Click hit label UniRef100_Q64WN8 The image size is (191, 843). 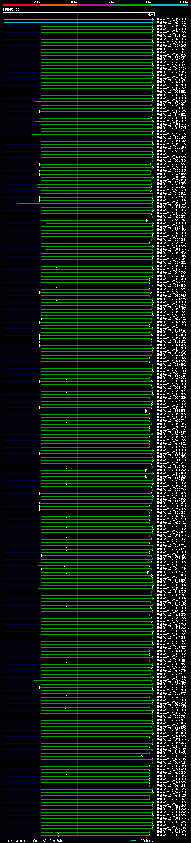tap(171, 786)
